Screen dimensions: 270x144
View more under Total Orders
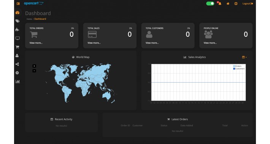tap(36, 43)
